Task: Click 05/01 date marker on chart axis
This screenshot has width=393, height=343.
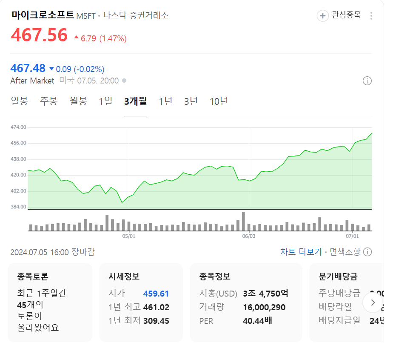Action: [128, 236]
